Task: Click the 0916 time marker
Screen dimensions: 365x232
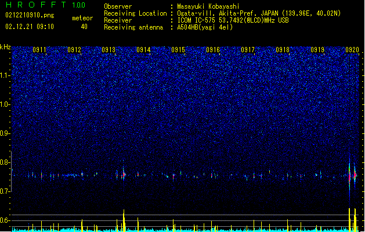Action: 213,50
